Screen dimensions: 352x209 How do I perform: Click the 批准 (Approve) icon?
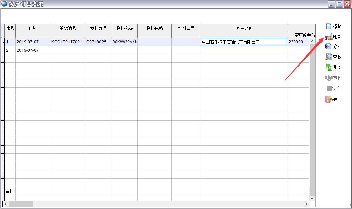click(x=329, y=88)
